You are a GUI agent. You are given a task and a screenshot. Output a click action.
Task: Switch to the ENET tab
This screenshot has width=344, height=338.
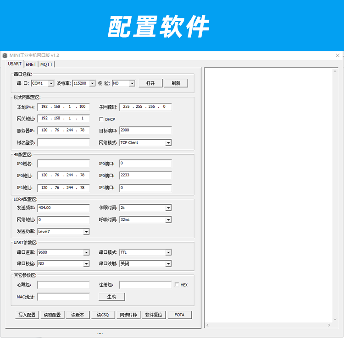click(x=31, y=65)
